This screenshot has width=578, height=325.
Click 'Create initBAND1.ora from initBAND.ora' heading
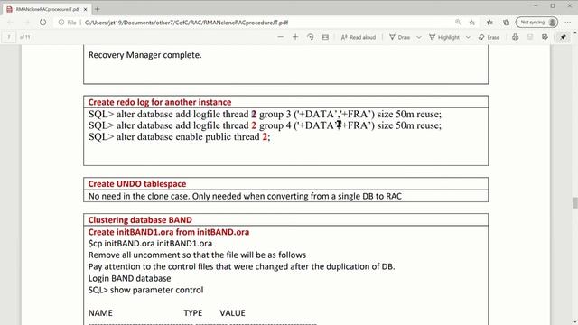point(169,232)
